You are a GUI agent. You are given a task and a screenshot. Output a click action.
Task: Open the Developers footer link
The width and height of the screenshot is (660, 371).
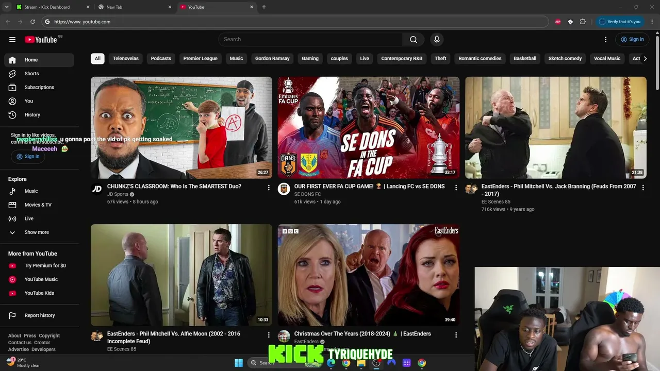tap(44, 349)
